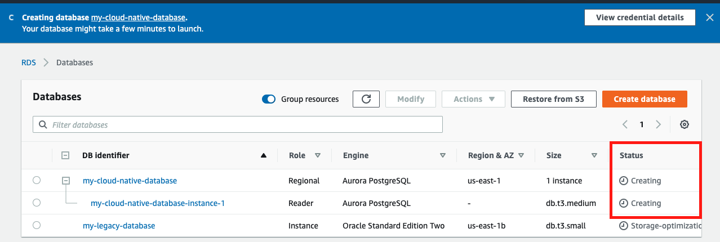Image resolution: width=720 pixels, height=242 pixels.
Task: Click the Filter databases search field
Action: (x=238, y=124)
